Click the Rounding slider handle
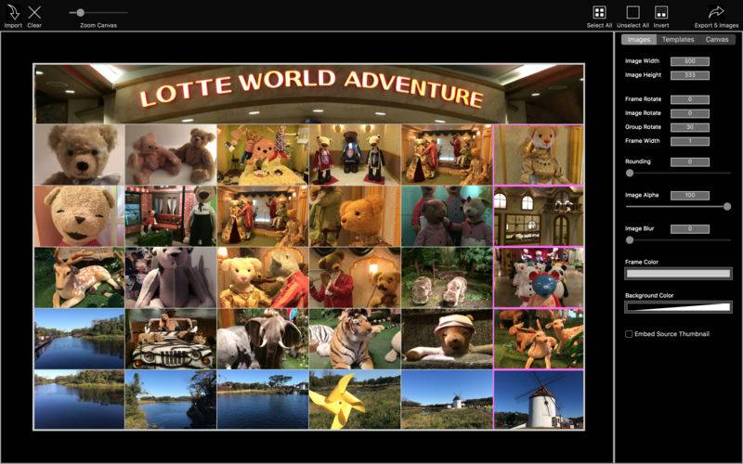Viewport: 743px width, 464px height. 630,174
